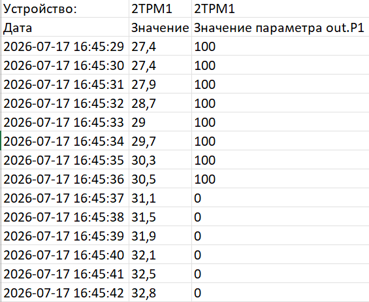Viewport: 369px width, 302px height.
Task: Select timestamp cell 2026-07-17 16:45:34
Action: [x=65, y=141]
